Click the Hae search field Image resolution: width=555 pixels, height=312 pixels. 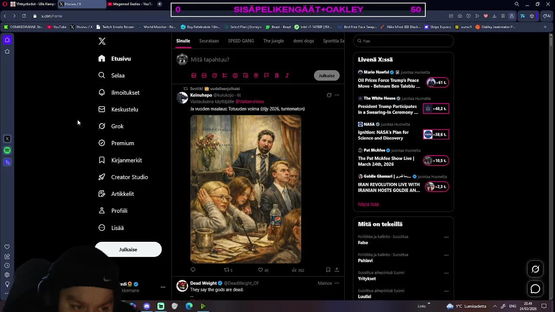pos(404,41)
